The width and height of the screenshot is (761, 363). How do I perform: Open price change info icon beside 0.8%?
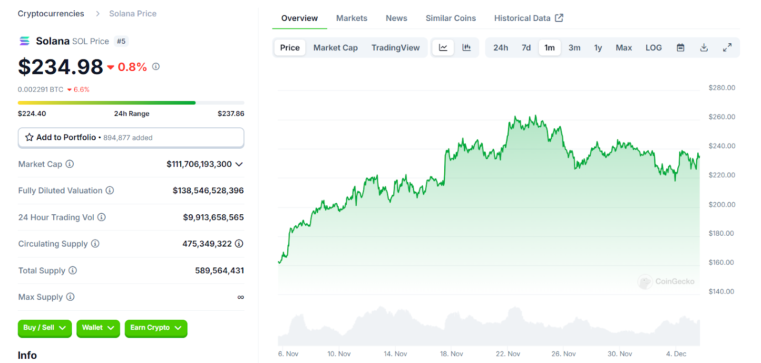click(156, 67)
